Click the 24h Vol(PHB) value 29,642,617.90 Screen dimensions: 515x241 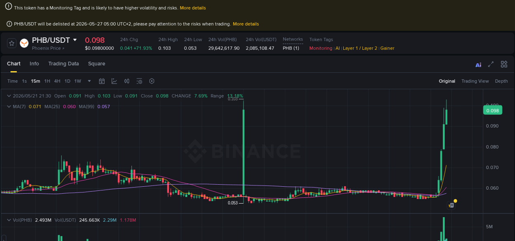coord(224,48)
